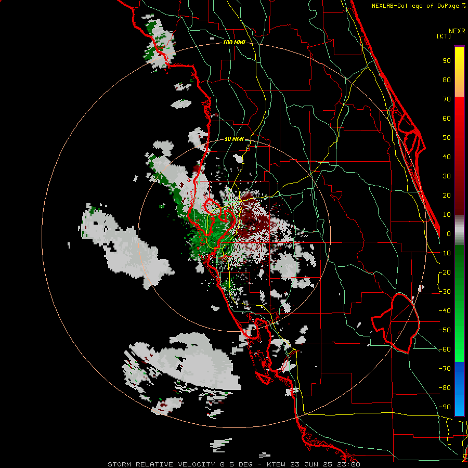This screenshot has width=468, height=468.
Task: Click the "-80" value on velocity scale
Action: click(445, 388)
